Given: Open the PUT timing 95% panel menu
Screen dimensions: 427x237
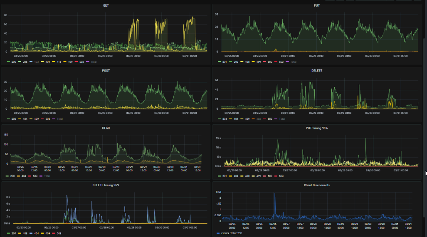Looking at the screenshot, I should click(x=317, y=128).
